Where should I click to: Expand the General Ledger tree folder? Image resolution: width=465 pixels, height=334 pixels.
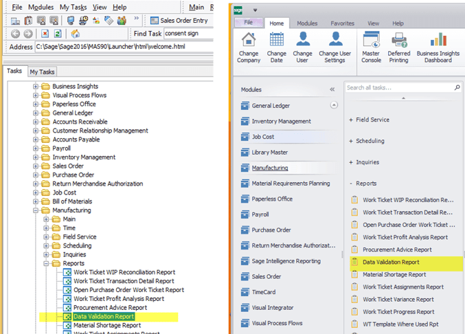coord(36,113)
